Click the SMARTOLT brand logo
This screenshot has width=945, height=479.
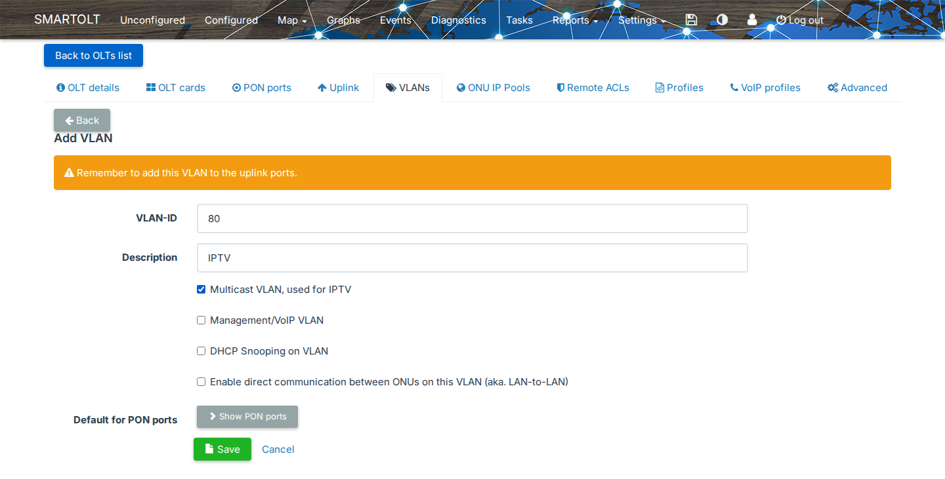67,20
